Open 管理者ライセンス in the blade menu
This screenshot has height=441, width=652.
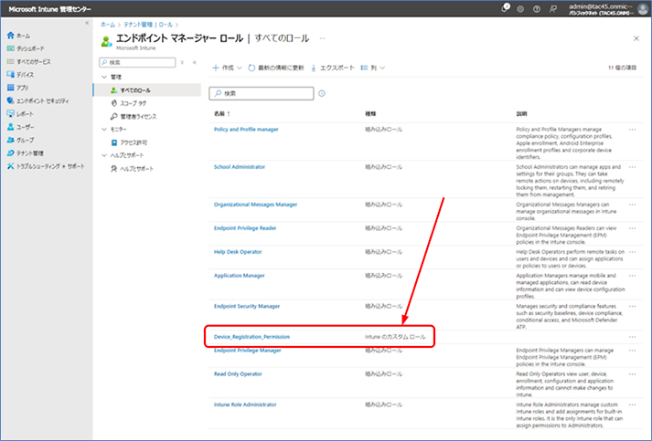[x=134, y=116]
